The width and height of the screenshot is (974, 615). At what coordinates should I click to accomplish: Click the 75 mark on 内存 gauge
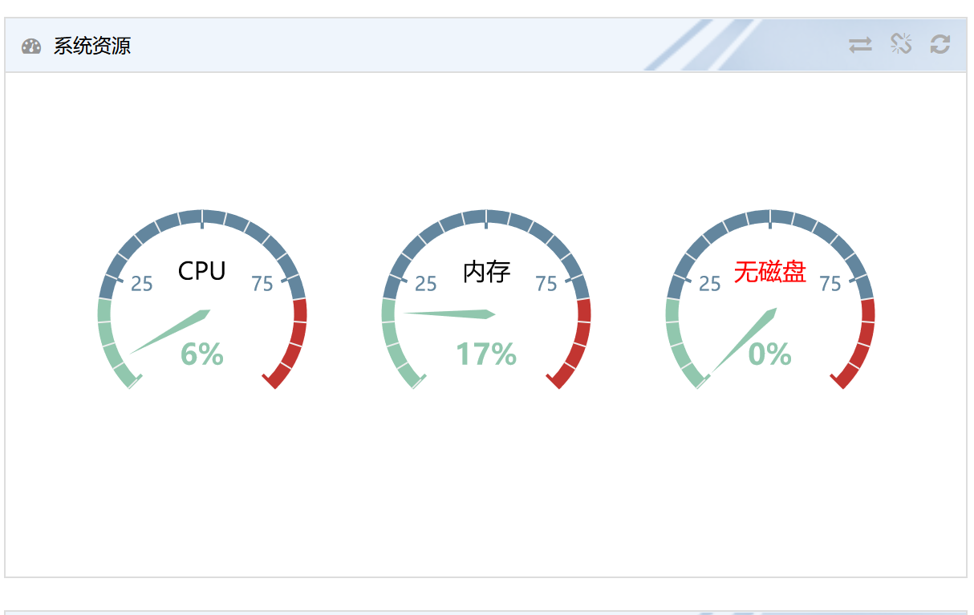(546, 284)
